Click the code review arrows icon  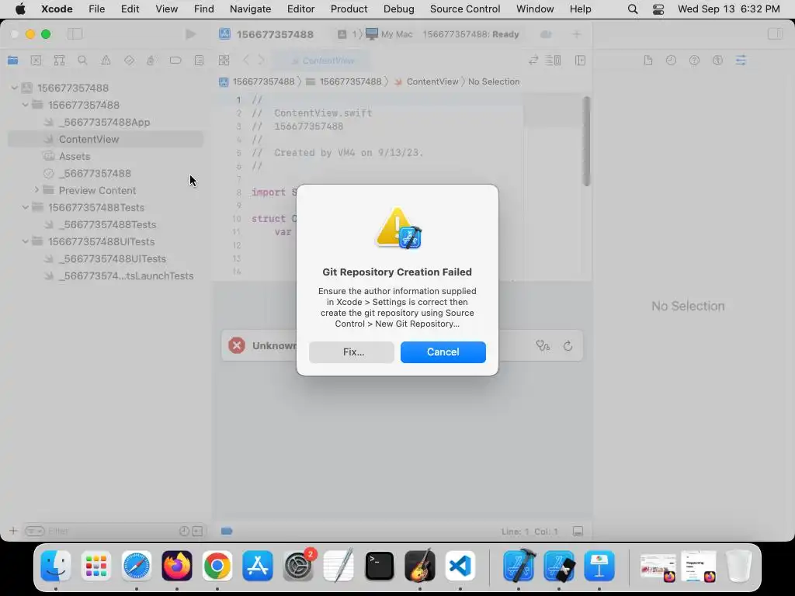pyautogui.click(x=533, y=61)
